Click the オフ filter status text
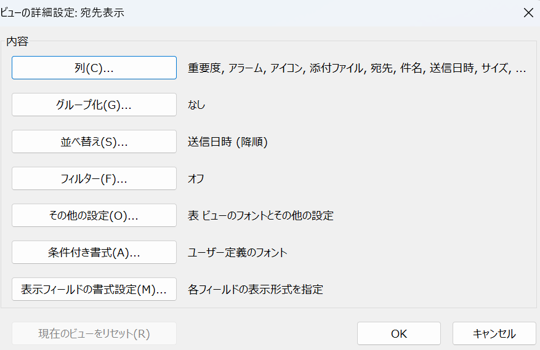The width and height of the screenshot is (540, 350). point(196,178)
